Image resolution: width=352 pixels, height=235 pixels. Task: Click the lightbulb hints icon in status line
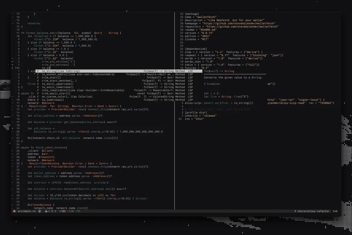click(52, 211)
